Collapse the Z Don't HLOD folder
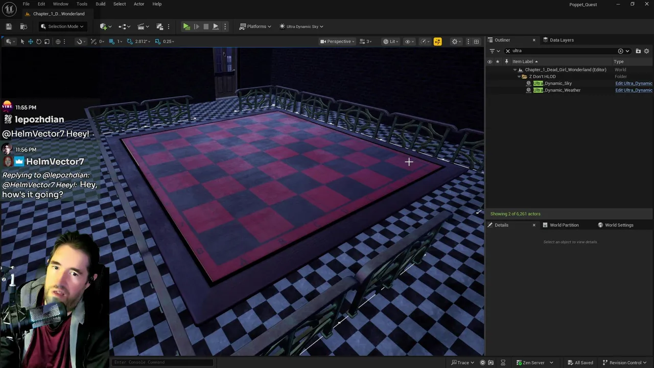This screenshot has width=654, height=368. 519,77
